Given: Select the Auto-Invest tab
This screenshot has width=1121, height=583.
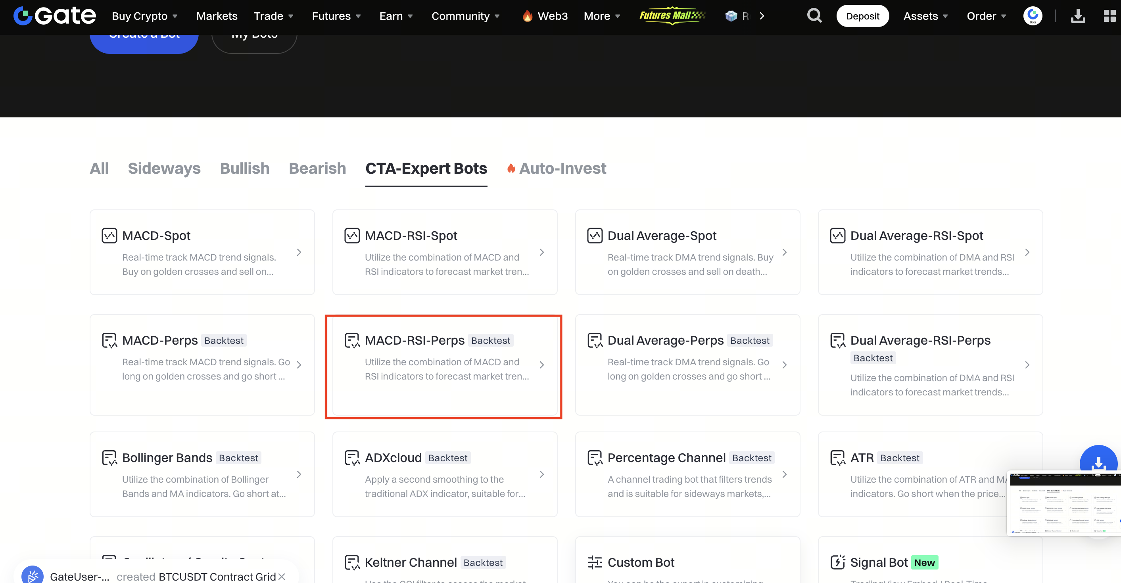Looking at the screenshot, I should (x=562, y=169).
